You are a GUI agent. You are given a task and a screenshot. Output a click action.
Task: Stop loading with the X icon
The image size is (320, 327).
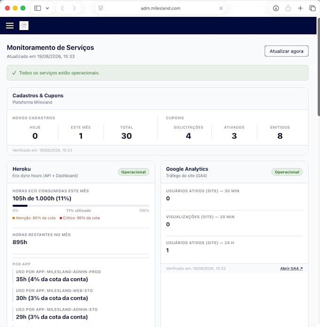click(221, 8)
